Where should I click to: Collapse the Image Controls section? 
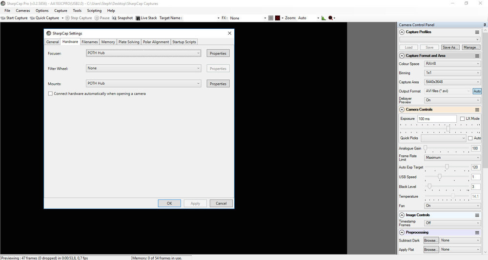(x=402, y=215)
